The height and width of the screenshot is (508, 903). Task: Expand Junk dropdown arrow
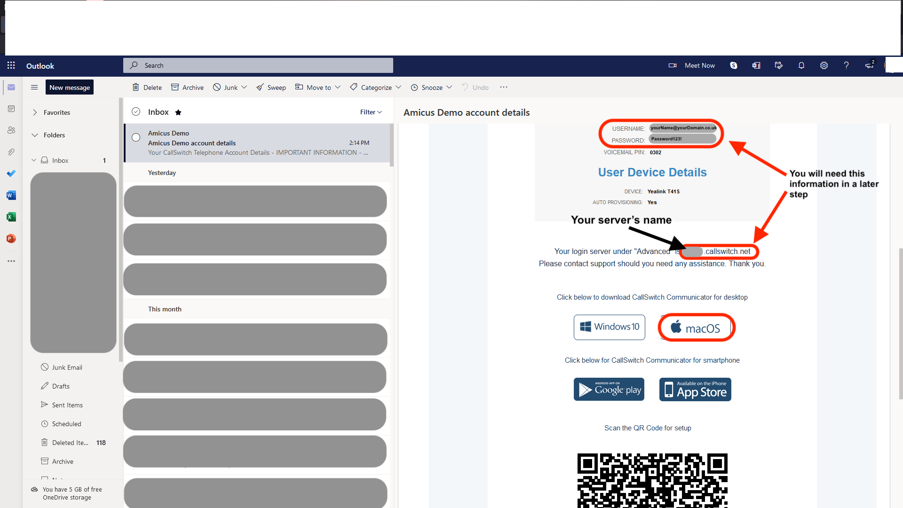pos(244,87)
